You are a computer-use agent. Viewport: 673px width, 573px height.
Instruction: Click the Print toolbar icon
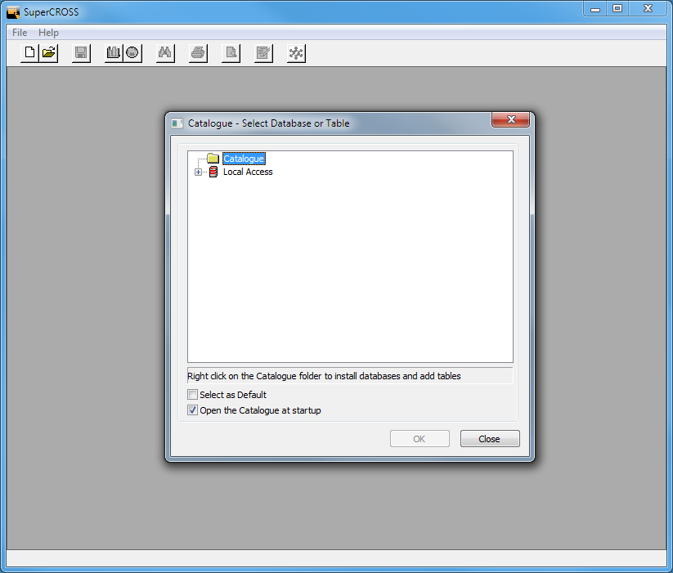pos(198,53)
